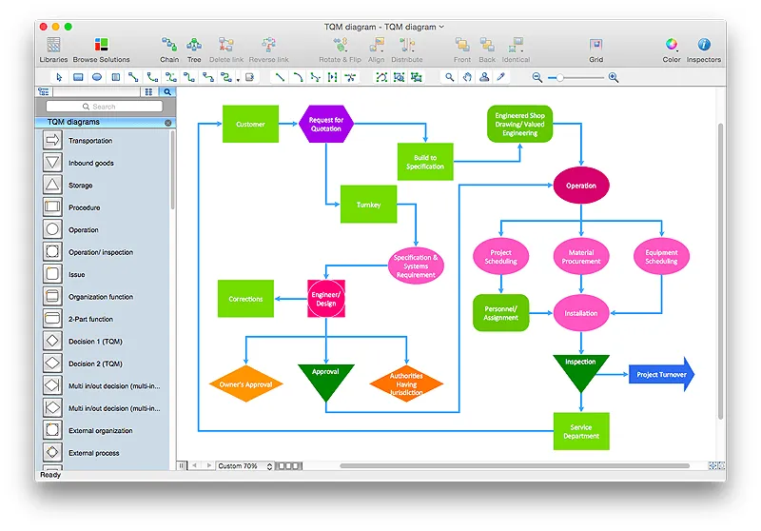Open the Libraries panel from the toolbar
Screen dimensions: 761x531
pos(53,50)
